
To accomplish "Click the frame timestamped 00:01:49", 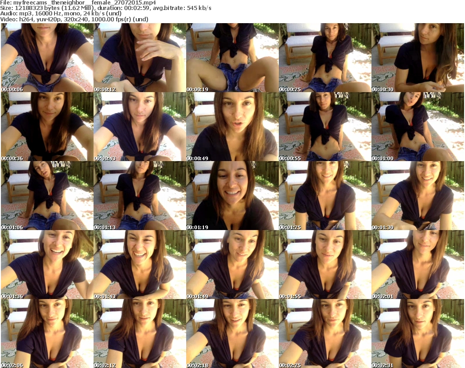I will tap(232, 265).
